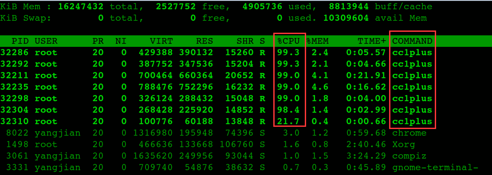Click the 8813944 buff/cache value

pos(349,6)
